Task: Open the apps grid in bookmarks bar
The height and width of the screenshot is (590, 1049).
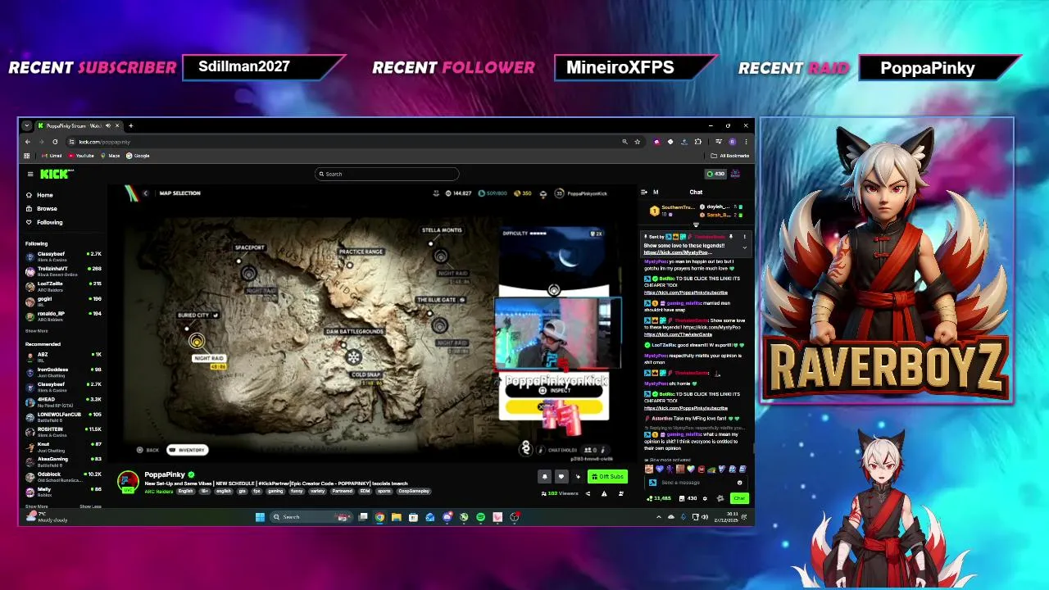Action: pyautogui.click(x=27, y=156)
